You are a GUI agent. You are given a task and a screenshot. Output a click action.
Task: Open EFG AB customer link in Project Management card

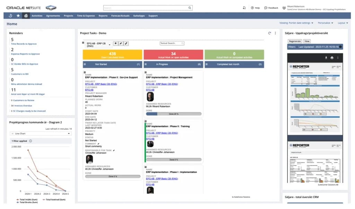[150, 90]
